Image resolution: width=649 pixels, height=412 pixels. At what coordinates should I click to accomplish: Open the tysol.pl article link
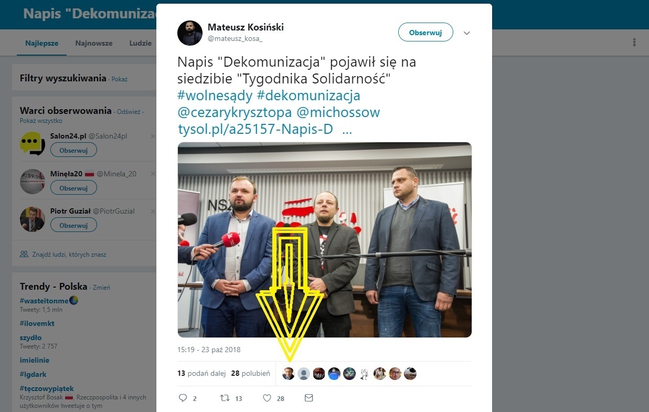[256, 129]
